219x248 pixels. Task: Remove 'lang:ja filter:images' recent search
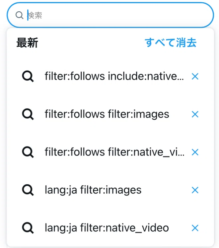tap(195, 190)
